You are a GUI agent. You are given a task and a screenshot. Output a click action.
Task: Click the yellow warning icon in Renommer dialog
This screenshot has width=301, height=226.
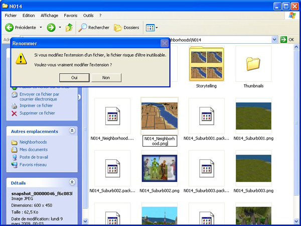point(21,59)
